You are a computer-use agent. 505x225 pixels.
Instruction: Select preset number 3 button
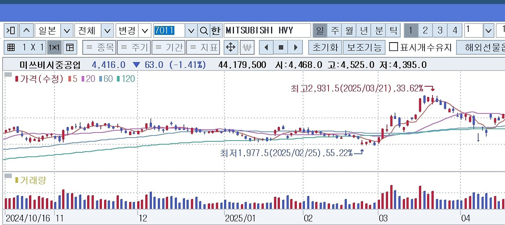[x=440, y=30]
